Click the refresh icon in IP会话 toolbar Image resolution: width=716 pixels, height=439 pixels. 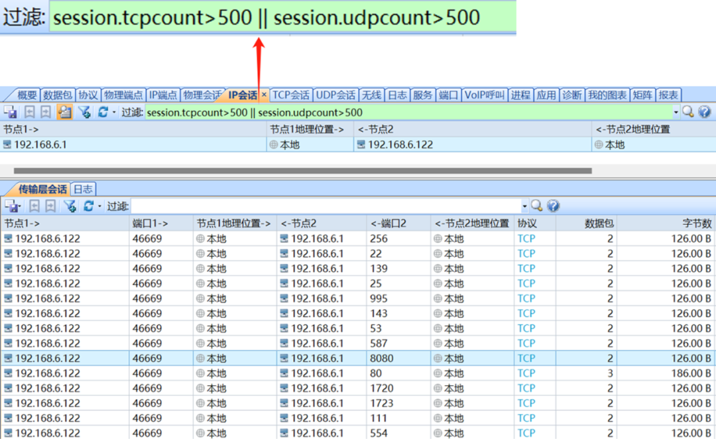point(103,112)
